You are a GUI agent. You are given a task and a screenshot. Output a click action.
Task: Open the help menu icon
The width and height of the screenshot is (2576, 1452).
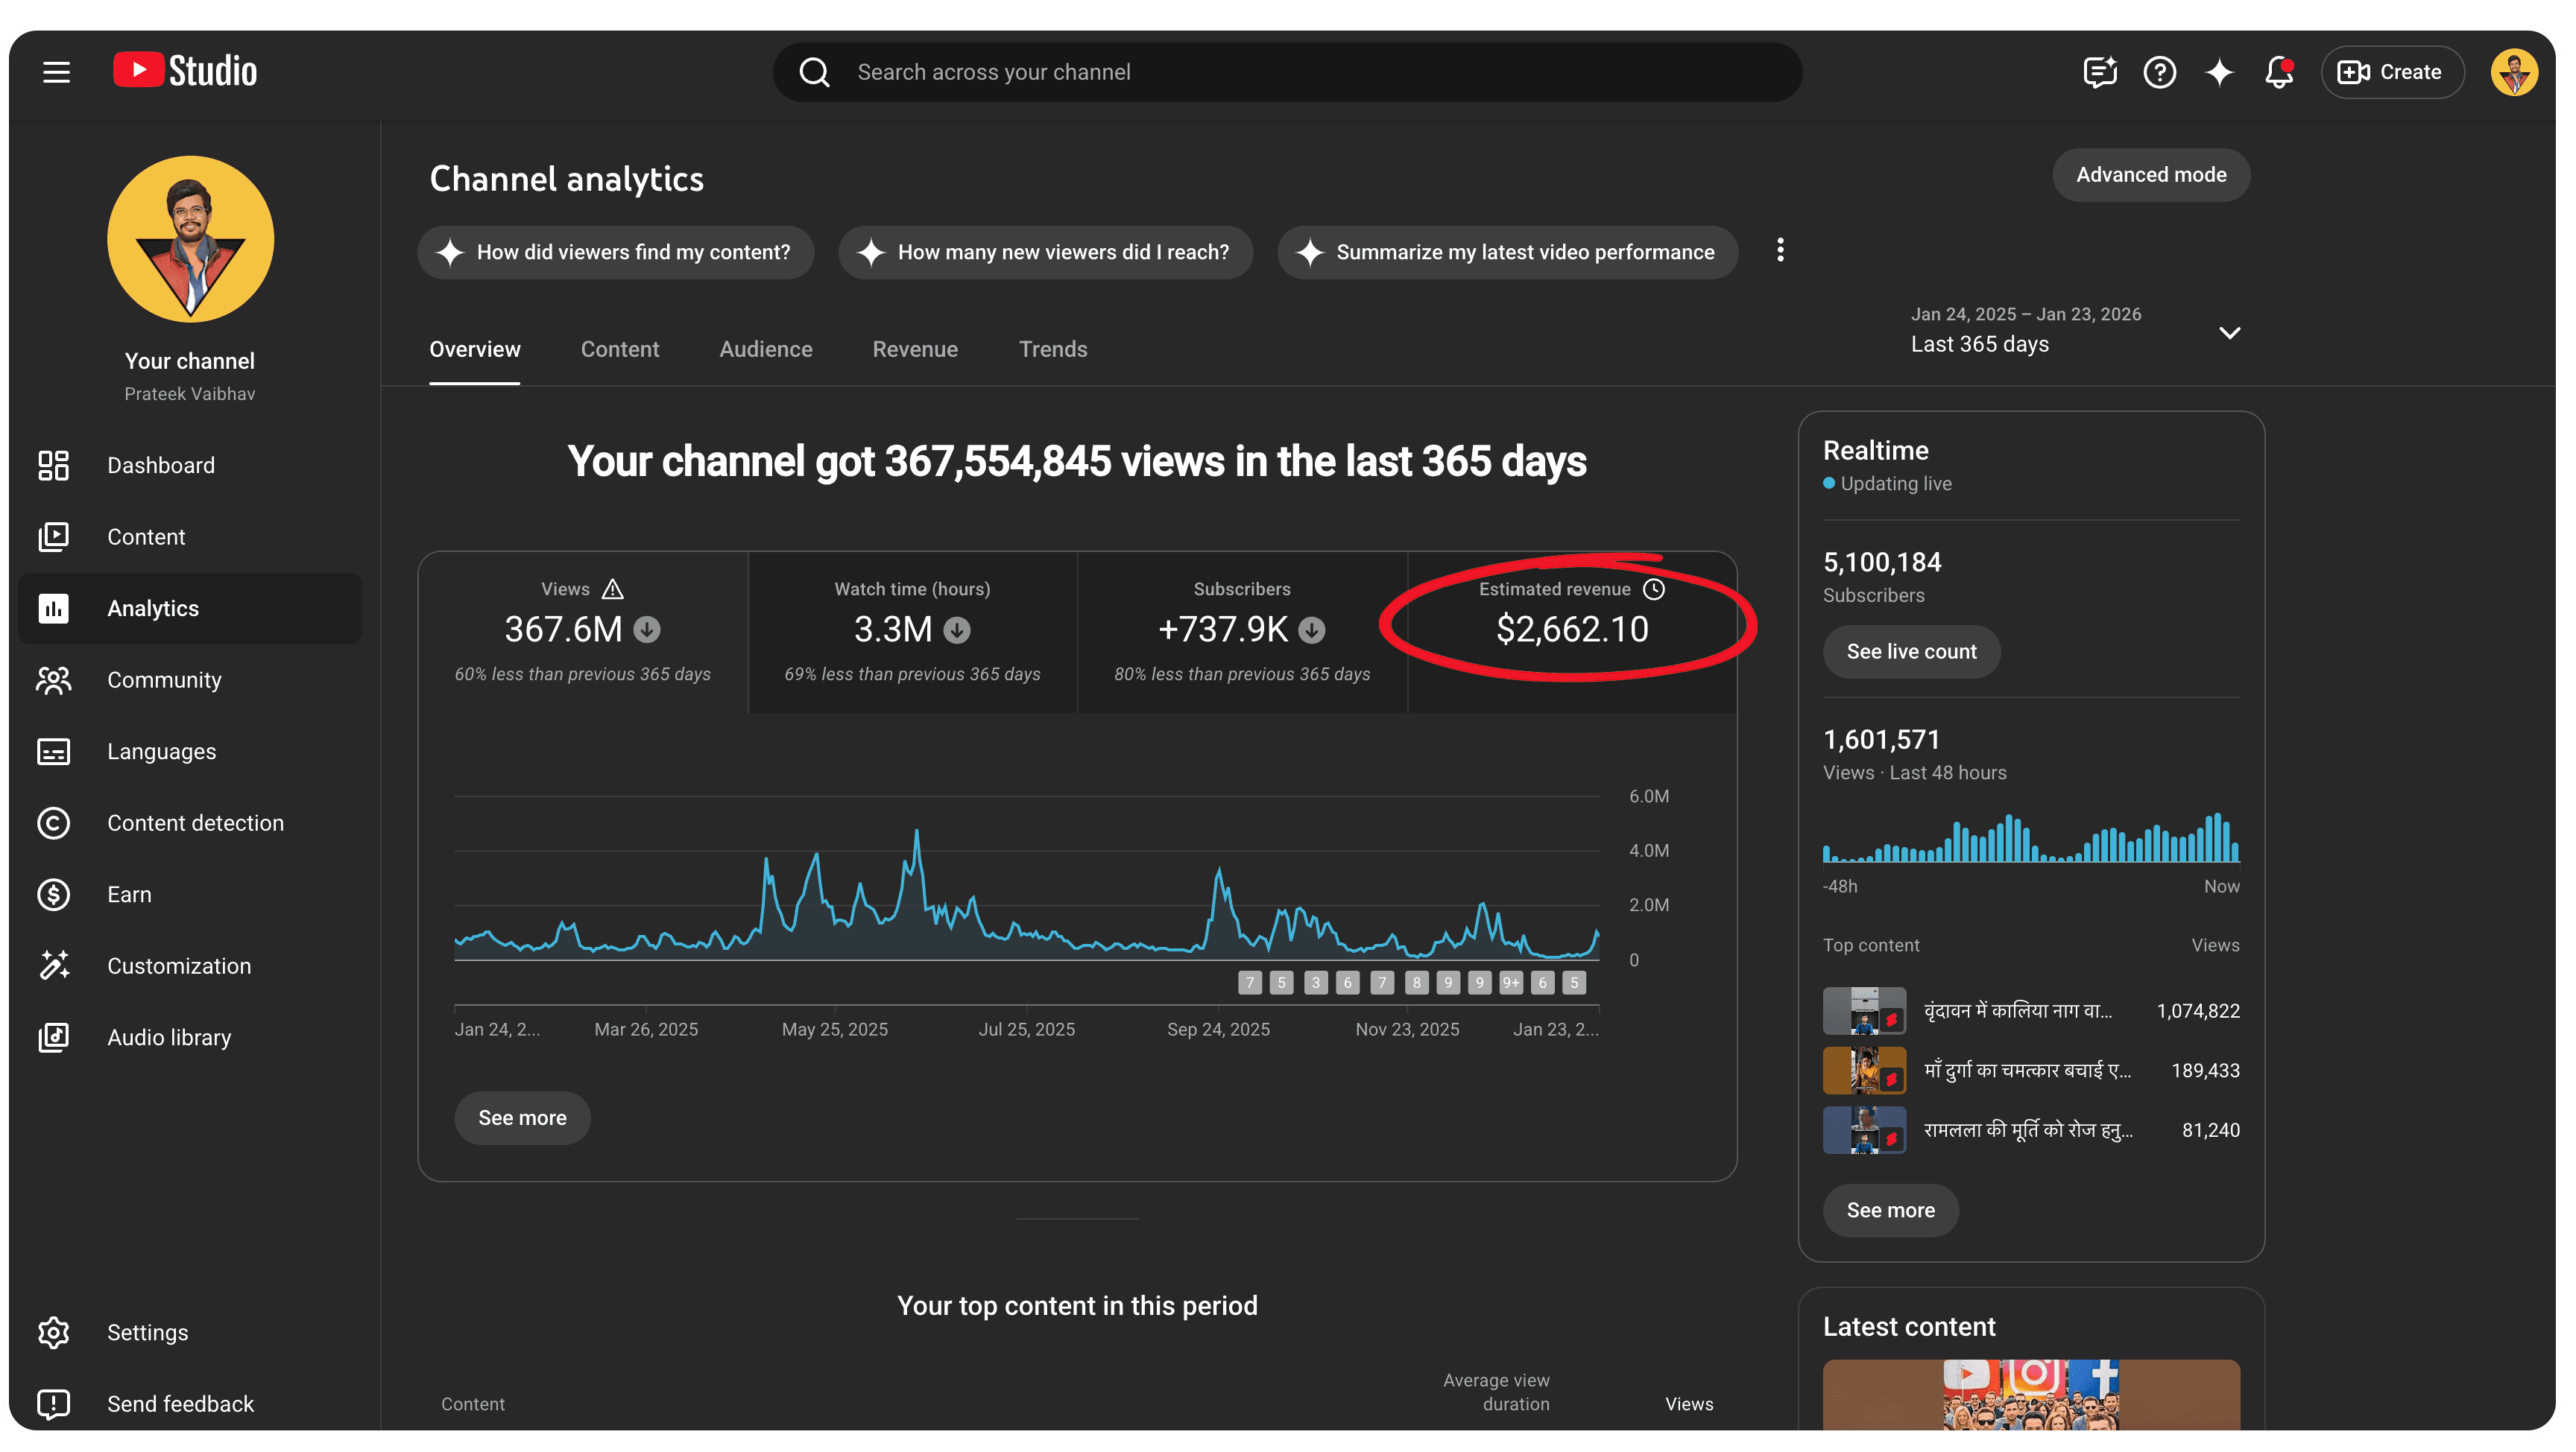2159,71
